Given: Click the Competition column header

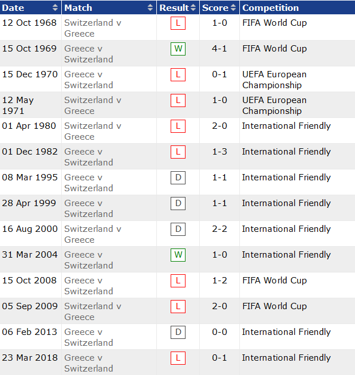Looking at the screenshot, I should 270,8.
